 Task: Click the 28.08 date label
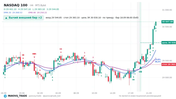point(21,93)
